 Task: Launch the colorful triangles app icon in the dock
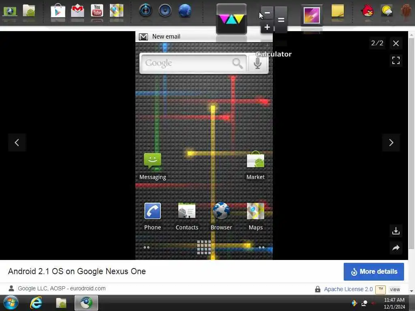(x=231, y=19)
